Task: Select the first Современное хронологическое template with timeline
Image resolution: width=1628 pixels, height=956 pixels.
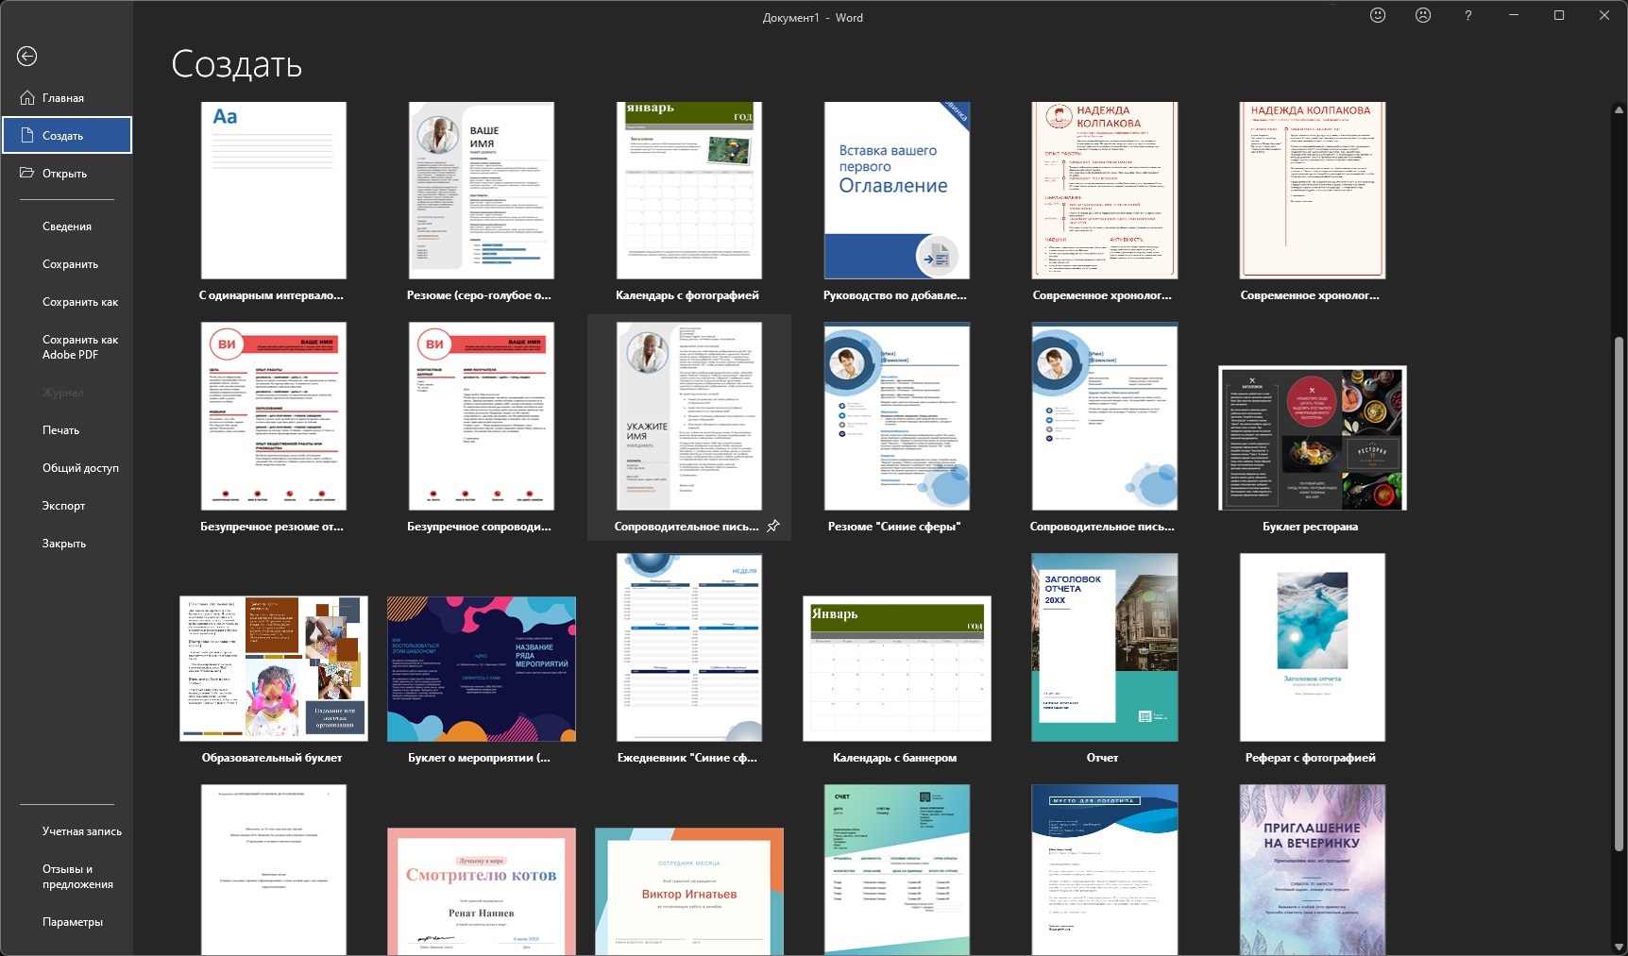Action: coord(1104,191)
